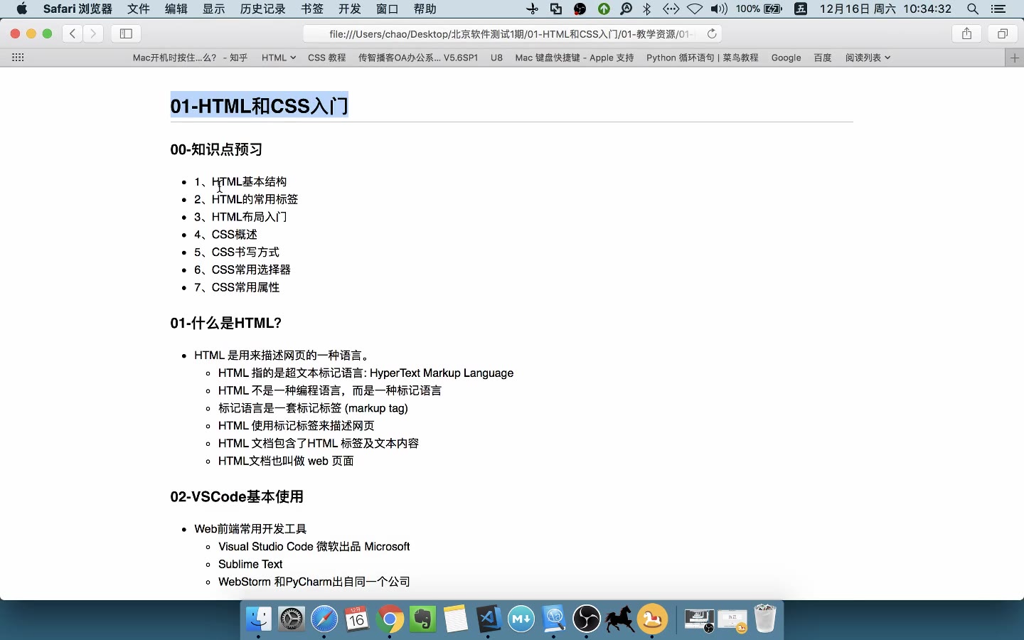The height and width of the screenshot is (640, 1024).
Task: Click the Safari back navigation arrow
Action: (x=73, y=33)
